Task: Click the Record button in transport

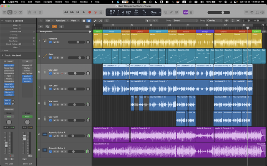Action: click(x=90, y=12)
